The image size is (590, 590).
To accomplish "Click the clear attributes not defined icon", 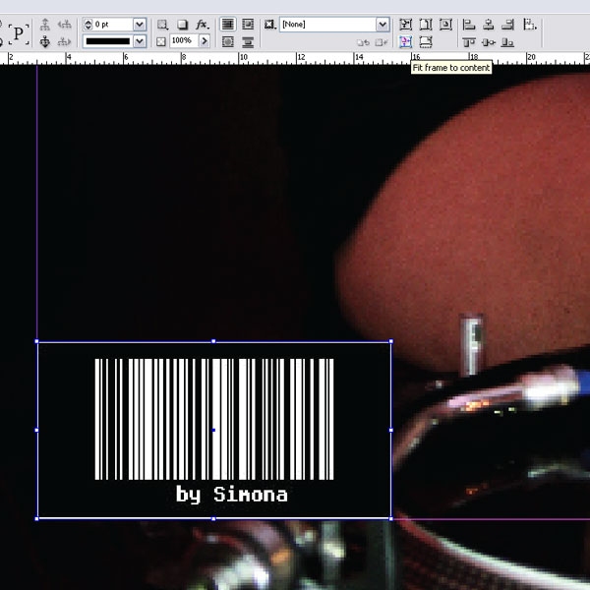I will click(382, 42).
